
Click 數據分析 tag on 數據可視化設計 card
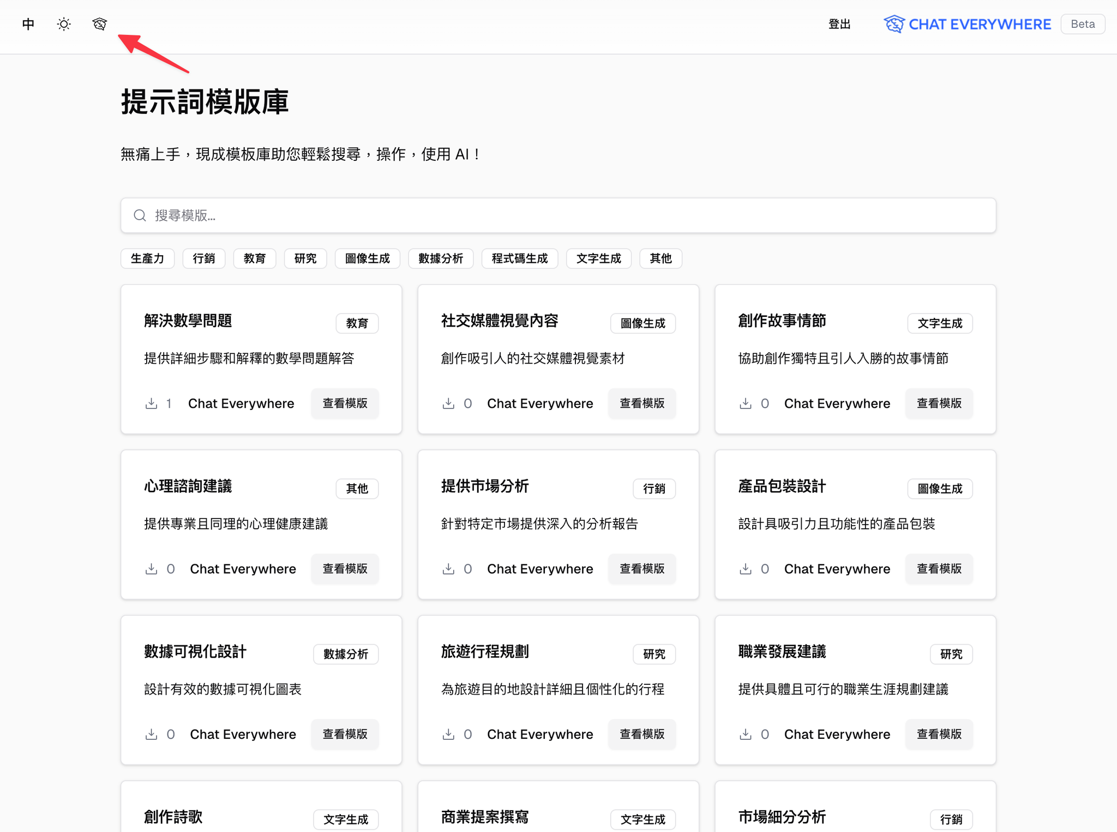[x=346, y=654]
